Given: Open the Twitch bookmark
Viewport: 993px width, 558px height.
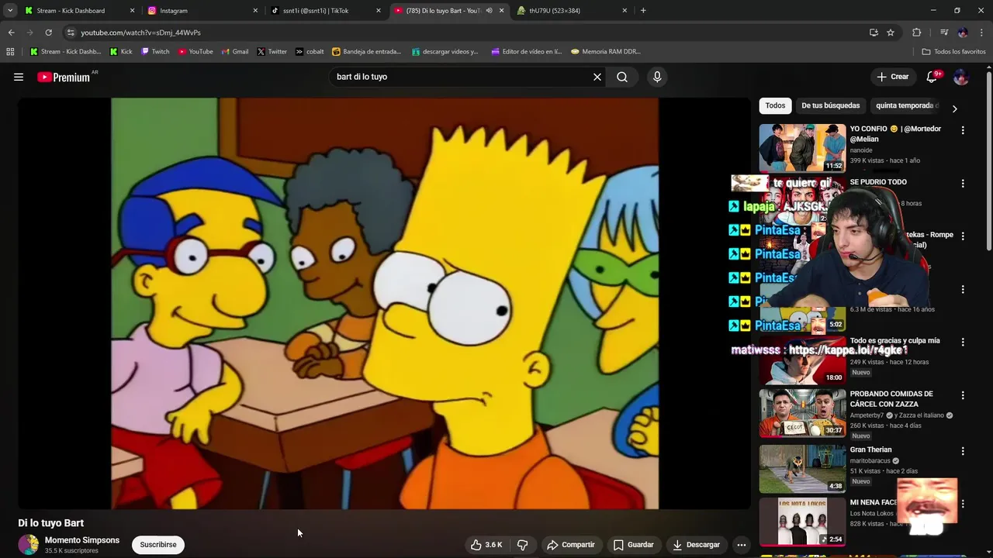Looking at the screenshot, I should point(155,52).
